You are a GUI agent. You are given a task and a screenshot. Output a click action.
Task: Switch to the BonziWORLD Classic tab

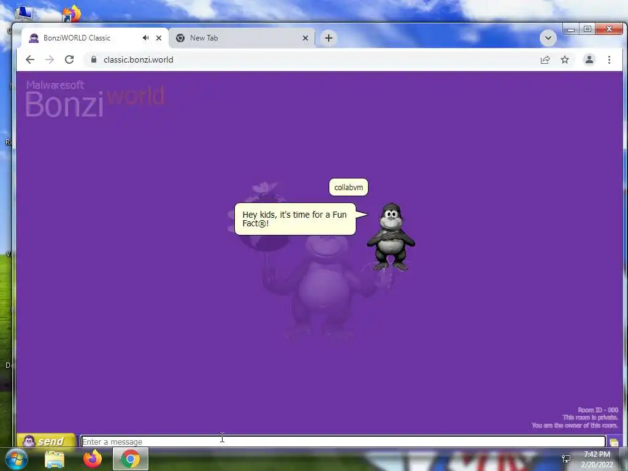[95, 38]
